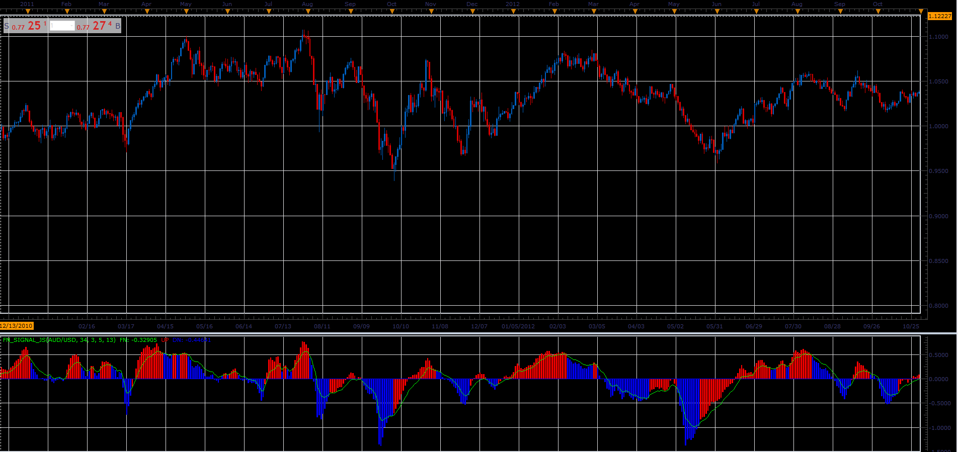Click the 0.9500 price axis label

pyautogui.click(x=938, y=171)
